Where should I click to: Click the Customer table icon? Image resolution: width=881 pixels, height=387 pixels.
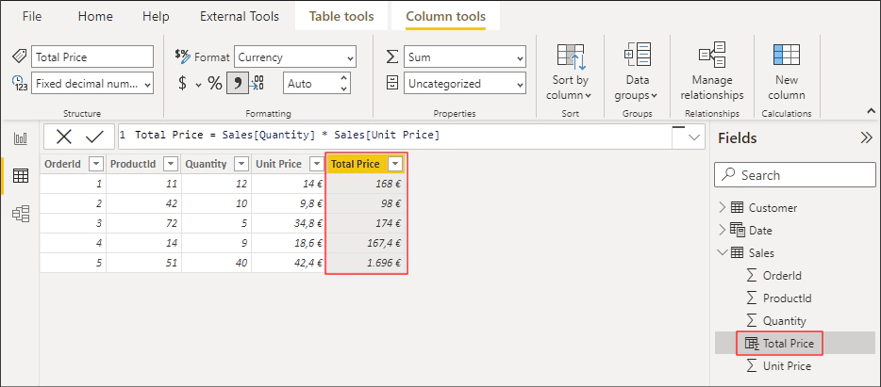737,207
